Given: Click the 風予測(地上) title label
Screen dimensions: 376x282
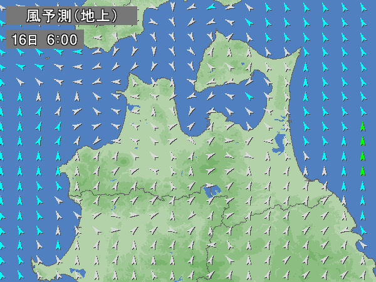Looking at the screenshot, I should pos(71,16).
